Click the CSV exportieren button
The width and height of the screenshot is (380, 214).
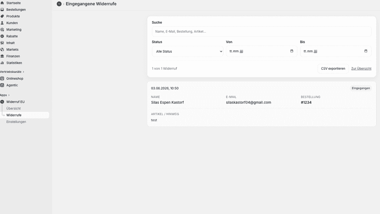(x=333, y=69)
